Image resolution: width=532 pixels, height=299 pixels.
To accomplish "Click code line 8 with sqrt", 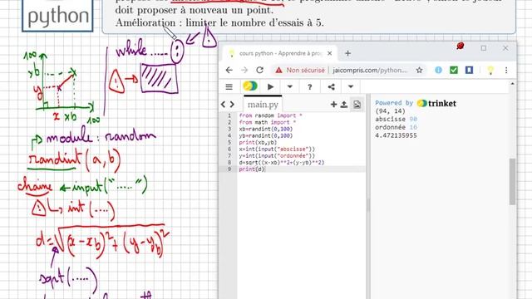I will (x=282, y=163).
